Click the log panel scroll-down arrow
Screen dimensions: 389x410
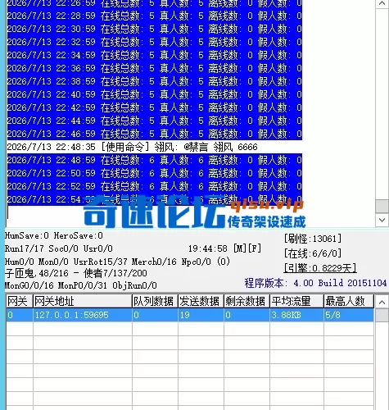pos(382,220)
